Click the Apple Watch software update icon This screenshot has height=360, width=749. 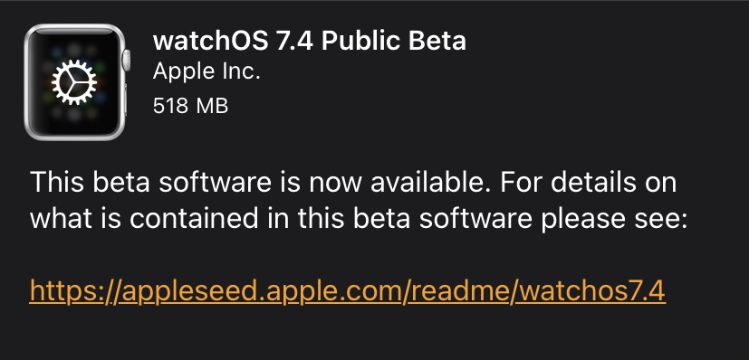(x=77, y=82)
